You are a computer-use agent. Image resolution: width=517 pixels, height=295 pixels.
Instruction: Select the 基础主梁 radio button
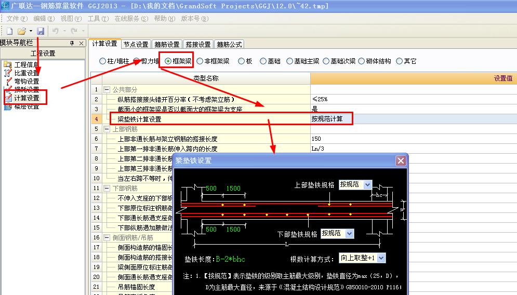click(x=289, y=61)
